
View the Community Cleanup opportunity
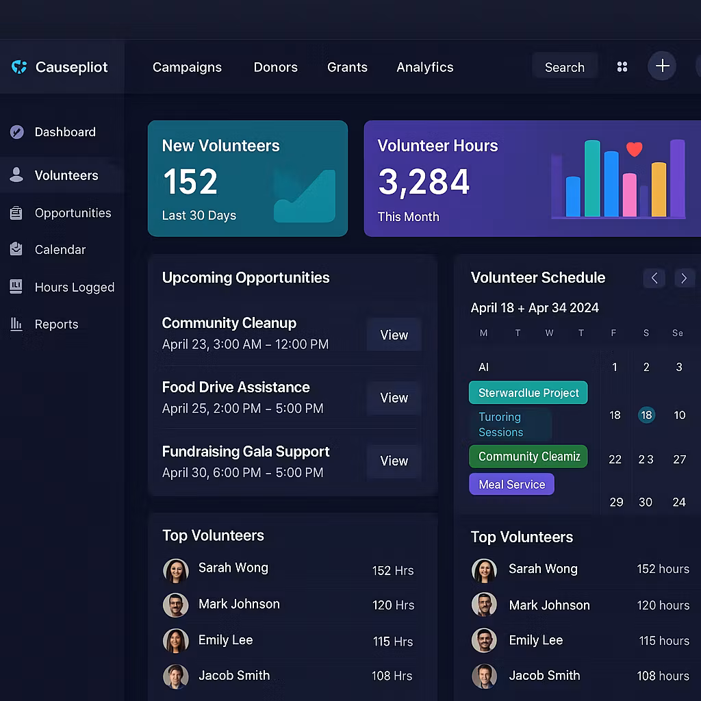click(x=394, y=335)
